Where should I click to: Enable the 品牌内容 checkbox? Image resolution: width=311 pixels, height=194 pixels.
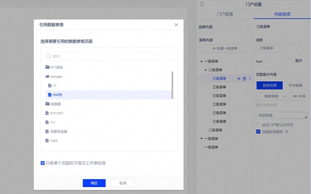(x=249, y=27)
